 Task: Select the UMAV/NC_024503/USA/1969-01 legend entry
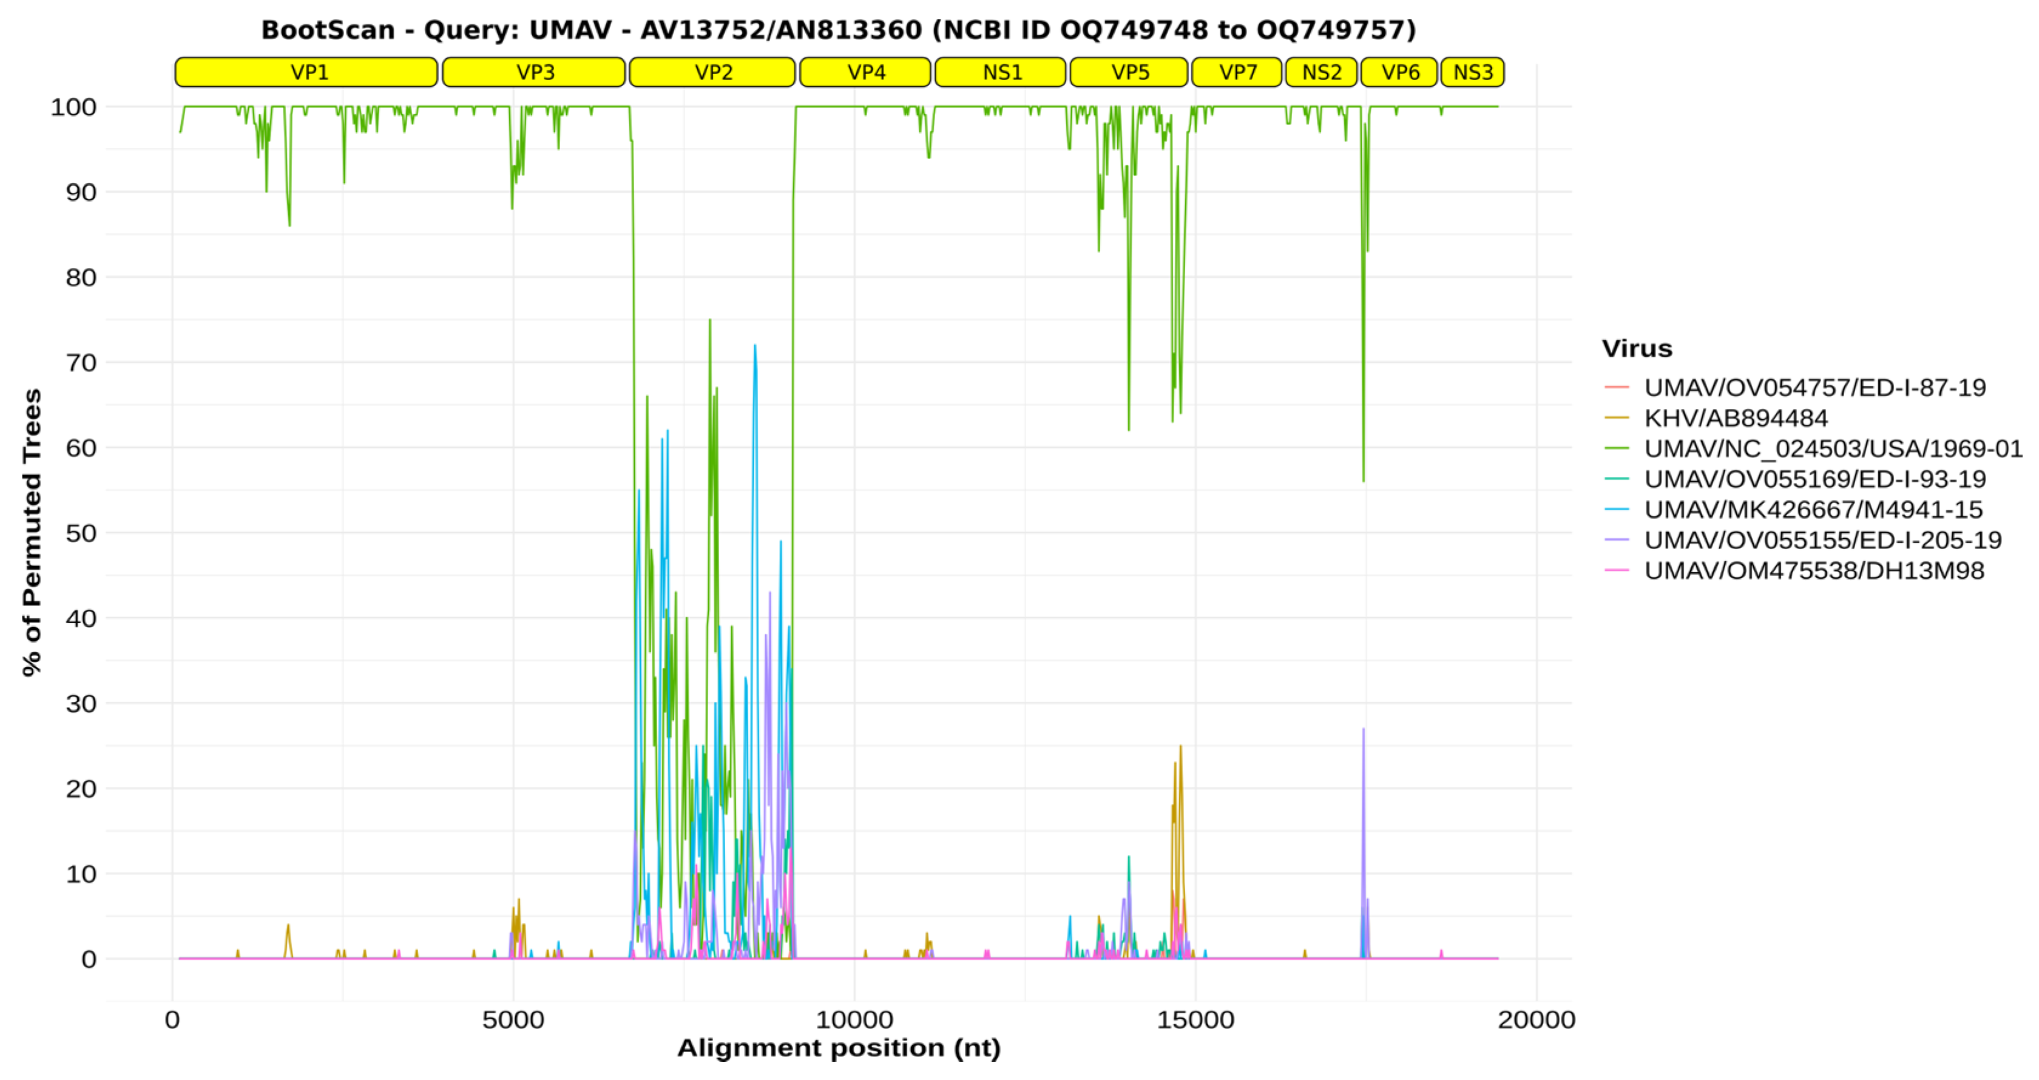pos(1833,448)
